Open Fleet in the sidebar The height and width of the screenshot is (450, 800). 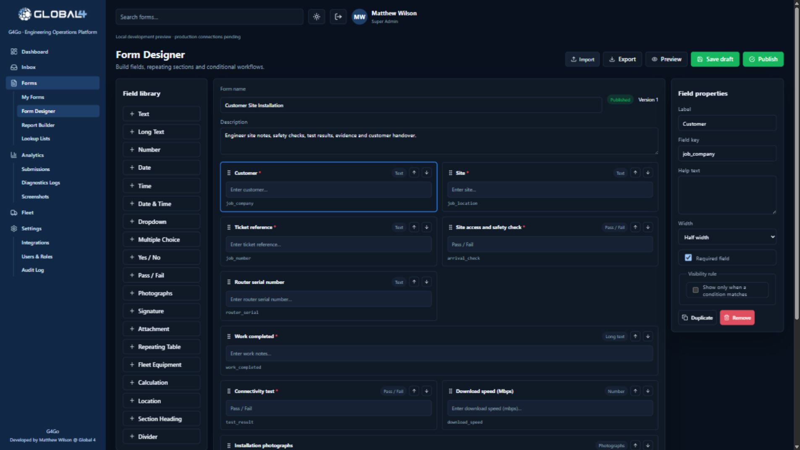tap(52, 212)
